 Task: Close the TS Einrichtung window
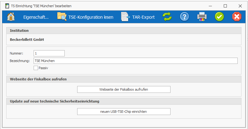[x=240, y=6]
